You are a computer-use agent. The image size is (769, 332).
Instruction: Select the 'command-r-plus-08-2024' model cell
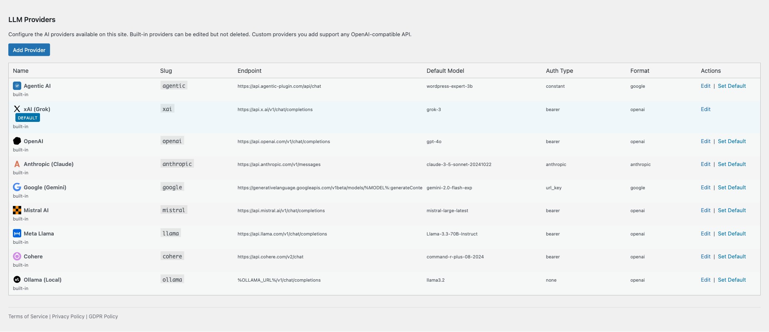click(x=455, y=257)
